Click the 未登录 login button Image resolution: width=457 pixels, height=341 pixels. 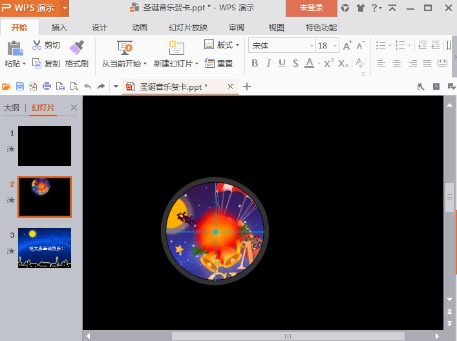tap(311, 8)
